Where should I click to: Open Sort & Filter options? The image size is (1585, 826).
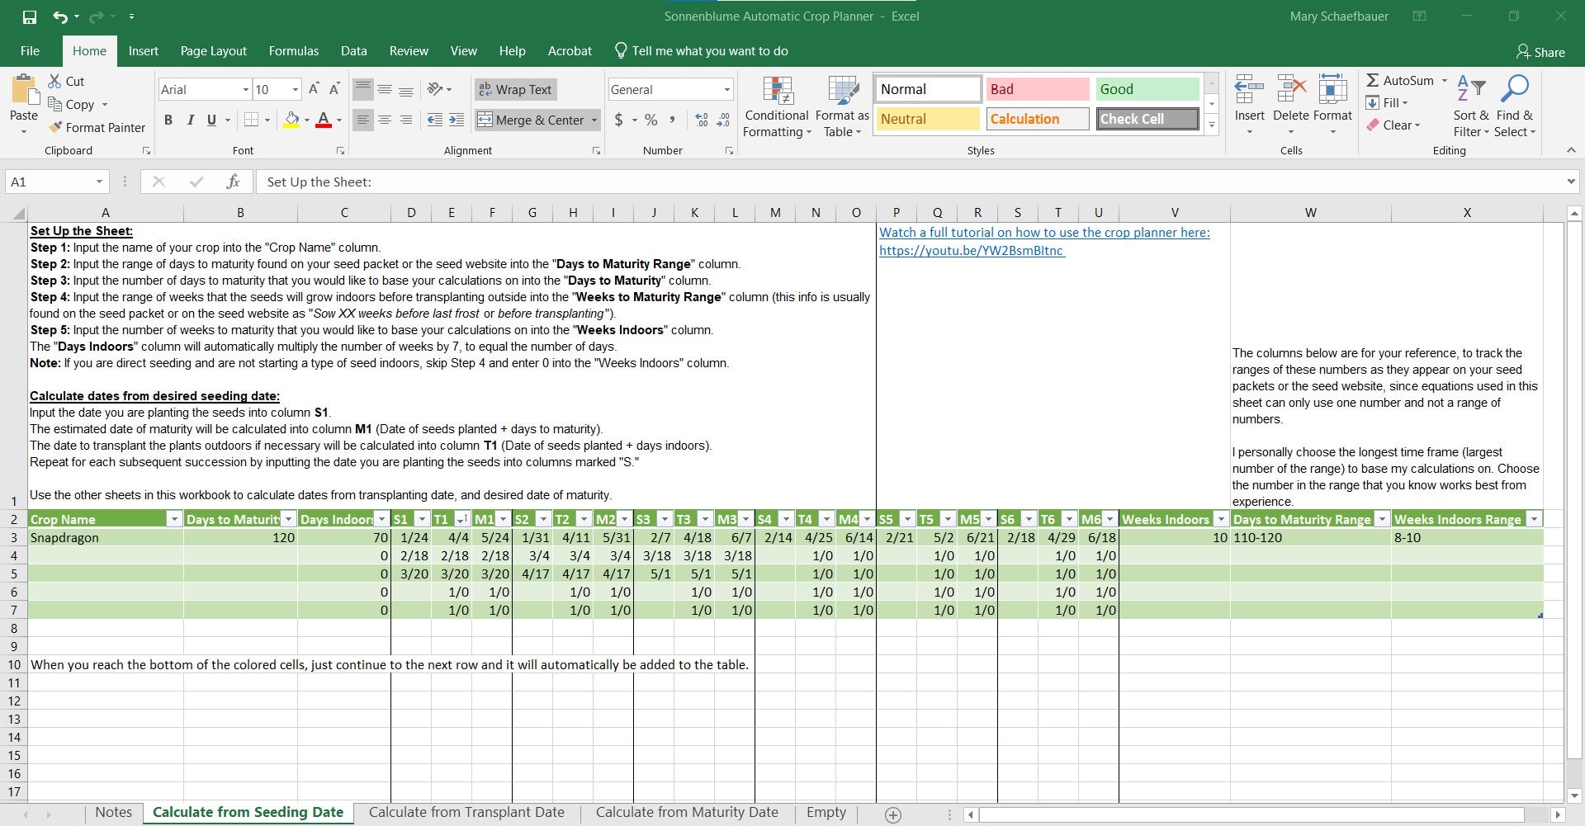1470,106
